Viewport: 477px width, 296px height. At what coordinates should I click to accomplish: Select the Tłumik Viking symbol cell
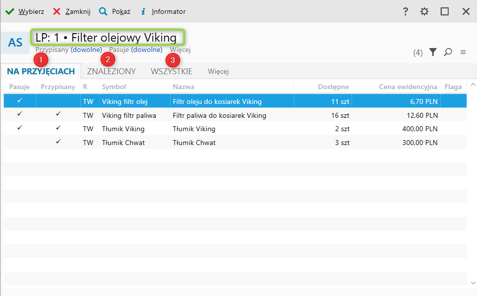(123, 129)
